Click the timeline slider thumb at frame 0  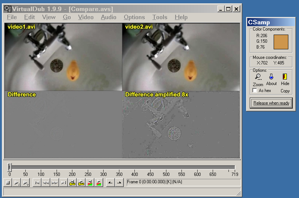pyautogui.click(x=10, y=167)
